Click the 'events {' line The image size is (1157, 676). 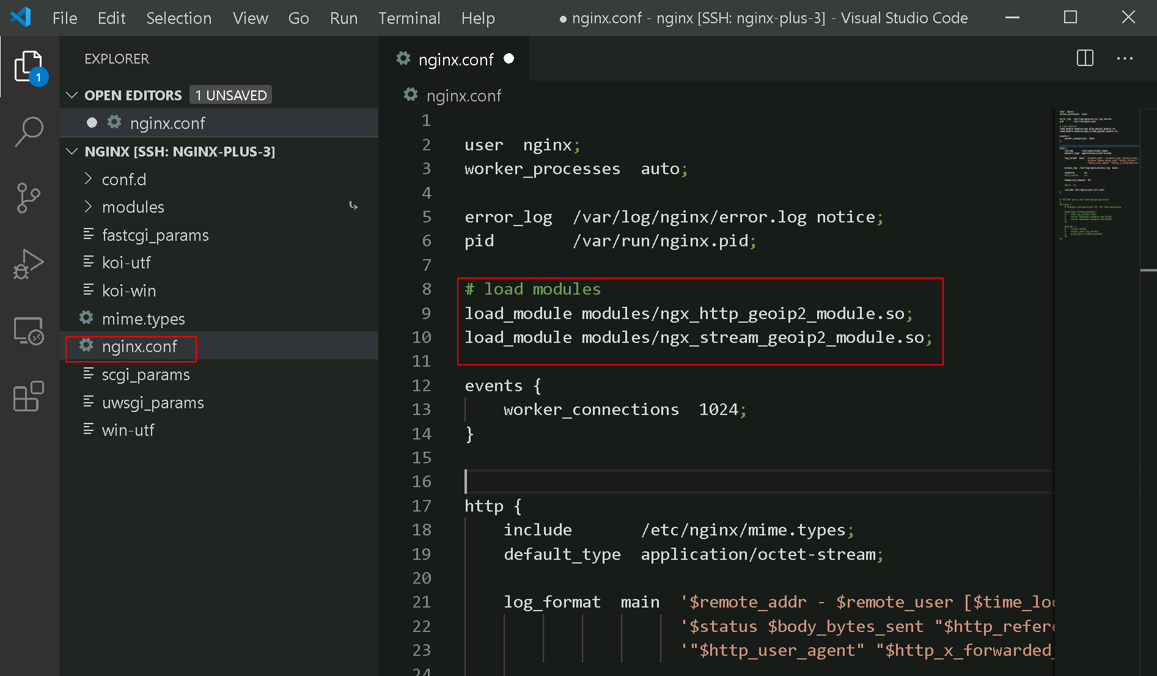tap(503, 386)
